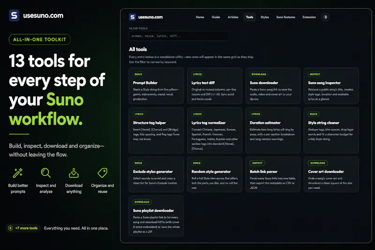This screenshot has height=250, width=375.
Task: Click the DOWNLOAD tag on Suno downloader
Action: (259, 74)
